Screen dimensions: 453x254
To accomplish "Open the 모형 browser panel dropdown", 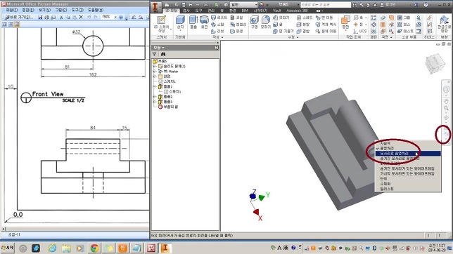I will click(x=159, y=48).
